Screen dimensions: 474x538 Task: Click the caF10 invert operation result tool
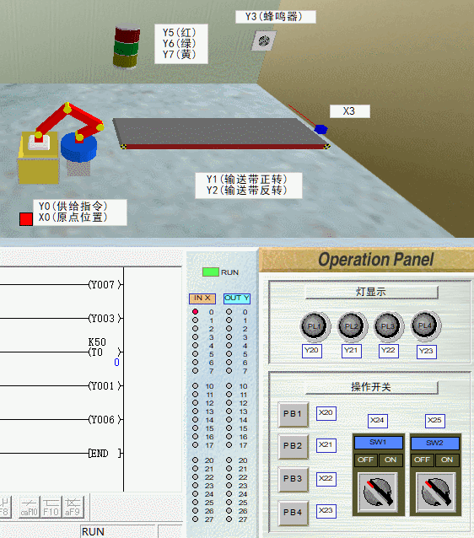coord(29,507)
